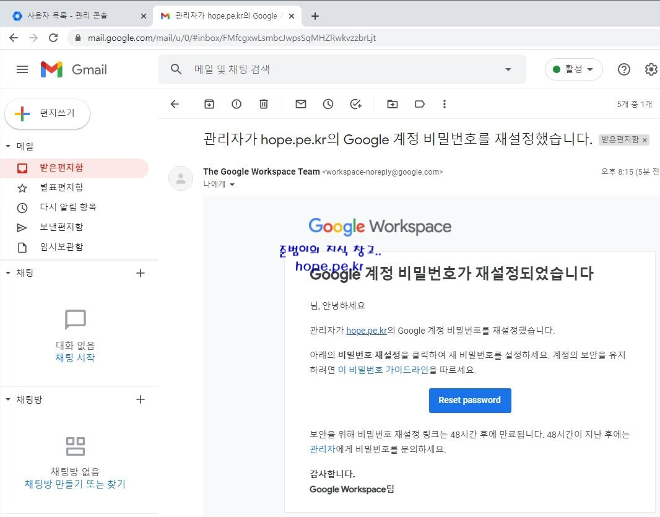Collapse the 채팅 section
660x517 pixels.
[x=8, y=273]
